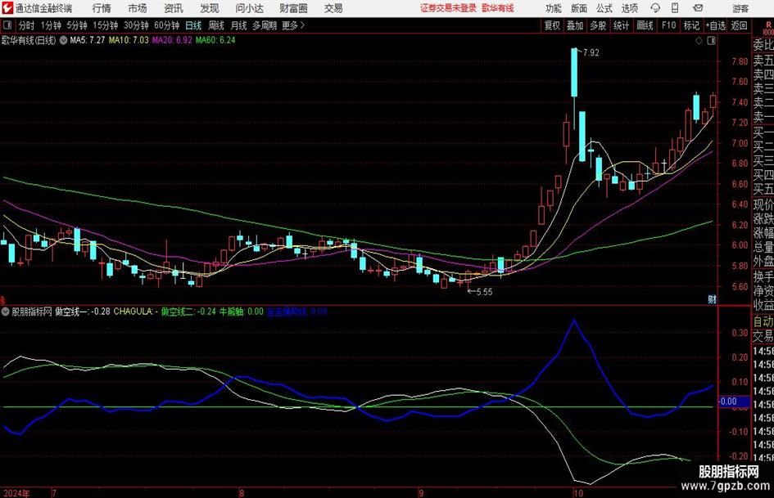Click the month 8 marker on time axis
This screenshot has width=774, height=498.
point(242,493)
